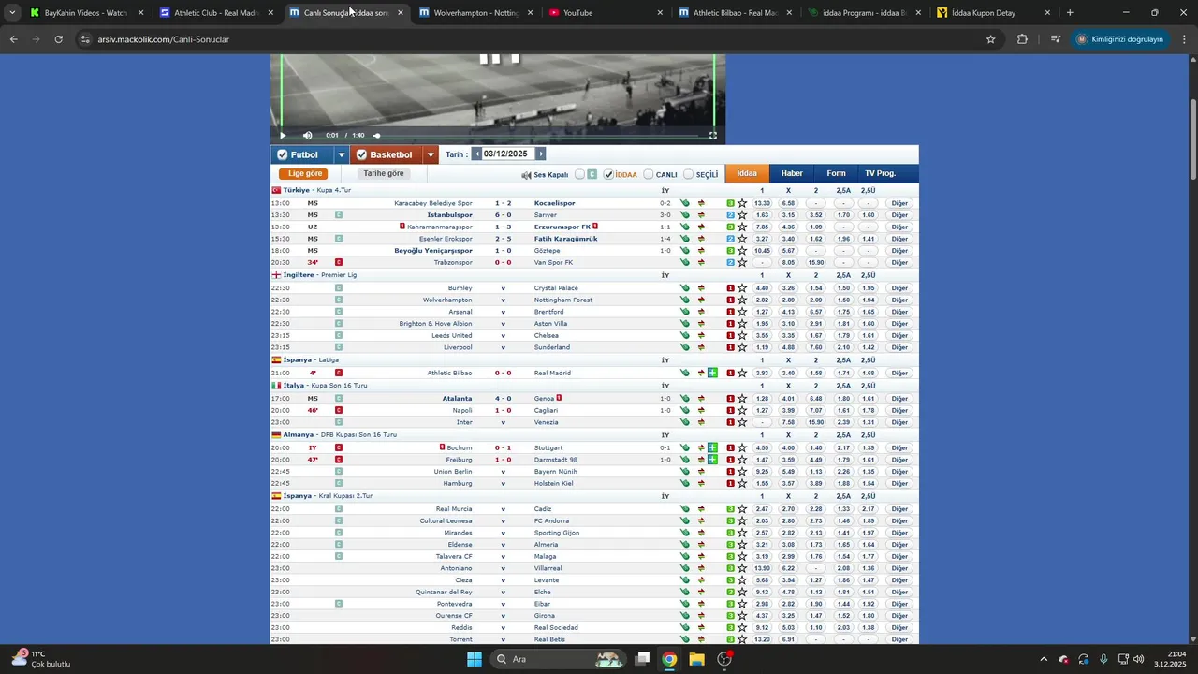Star the Karacabey Belediye Spor match
Image resolution: width=1198 pixels, height=674 pixels.
742,203
